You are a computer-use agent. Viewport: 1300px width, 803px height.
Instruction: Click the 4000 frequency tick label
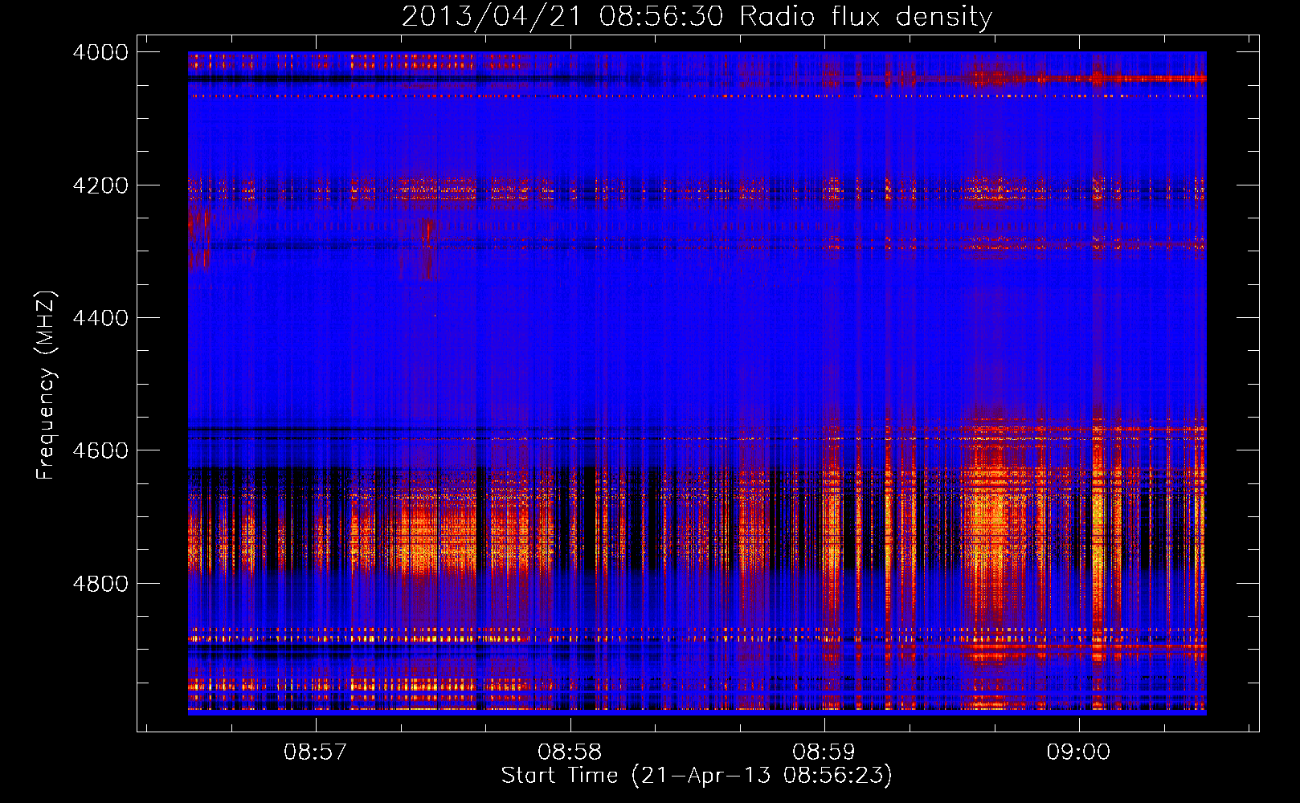click(x=100, y=52)
